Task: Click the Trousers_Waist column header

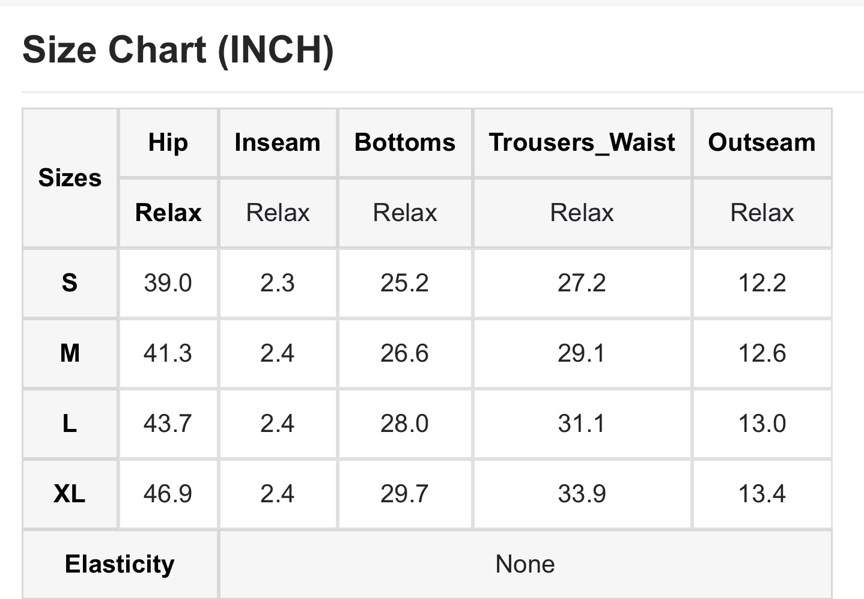Action: (x=582, y=143)
